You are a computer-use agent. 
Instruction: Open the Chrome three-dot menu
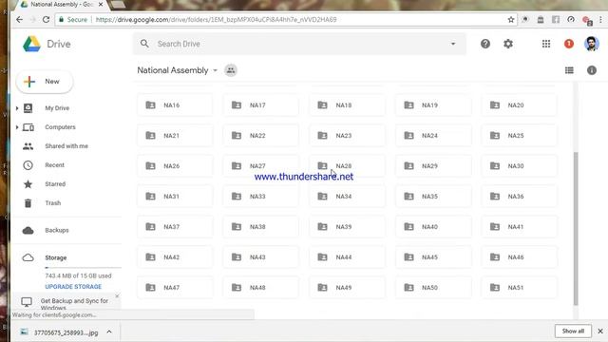click(x=600, y=19)
